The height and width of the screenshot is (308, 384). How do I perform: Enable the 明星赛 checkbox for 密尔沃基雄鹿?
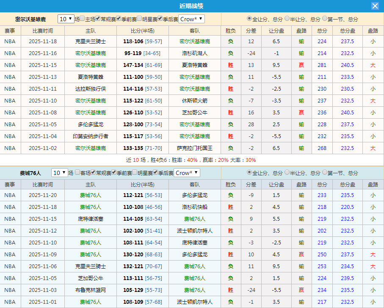point(139,19)
